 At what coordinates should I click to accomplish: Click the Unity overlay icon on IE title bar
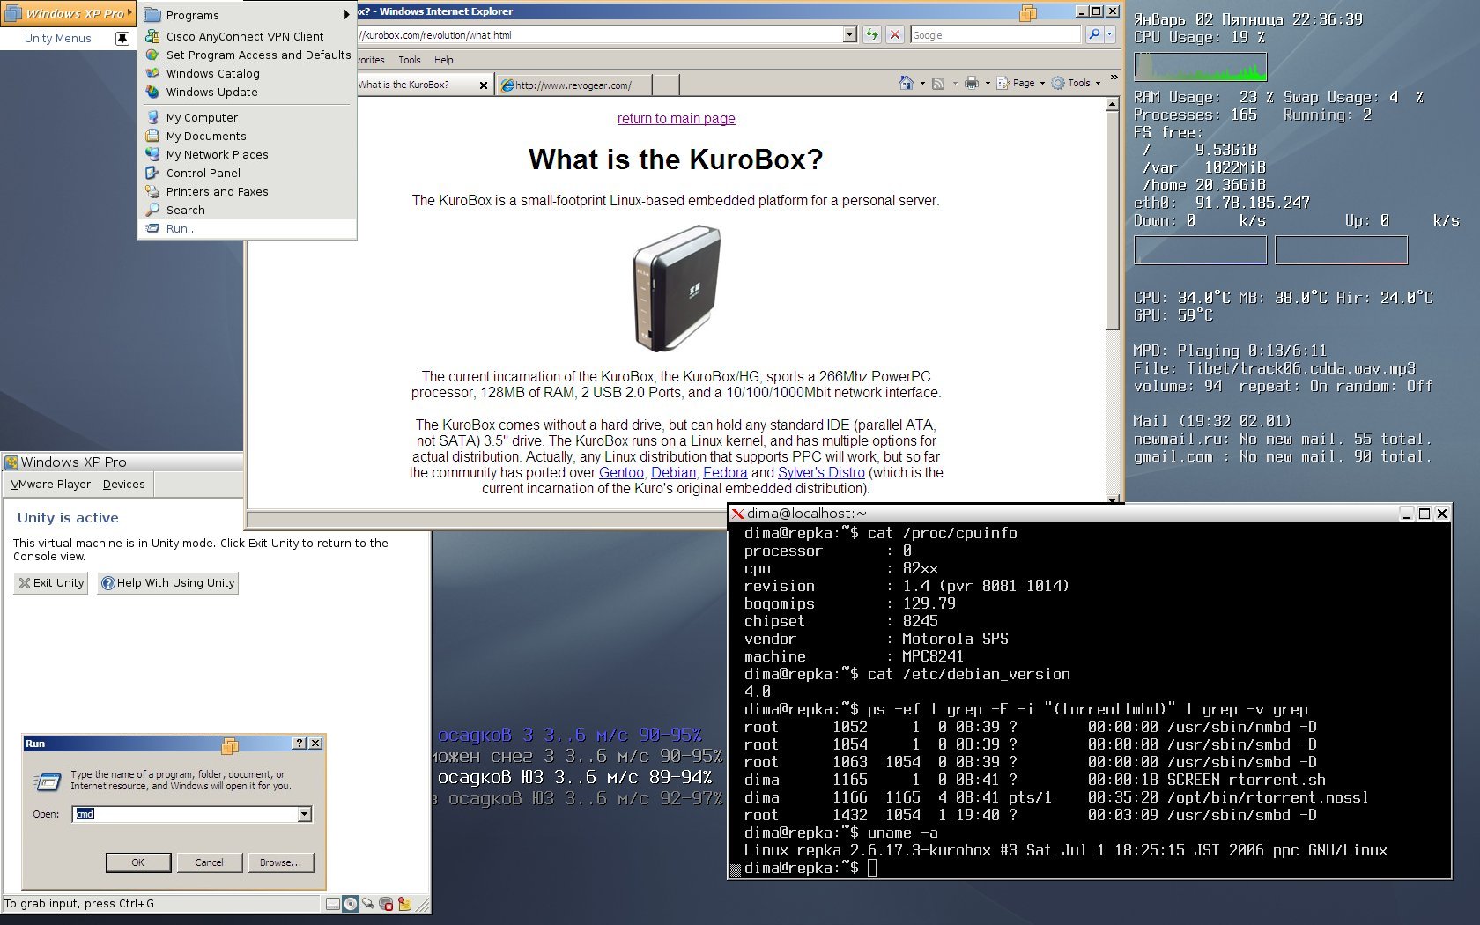[x=1027, y=12]
